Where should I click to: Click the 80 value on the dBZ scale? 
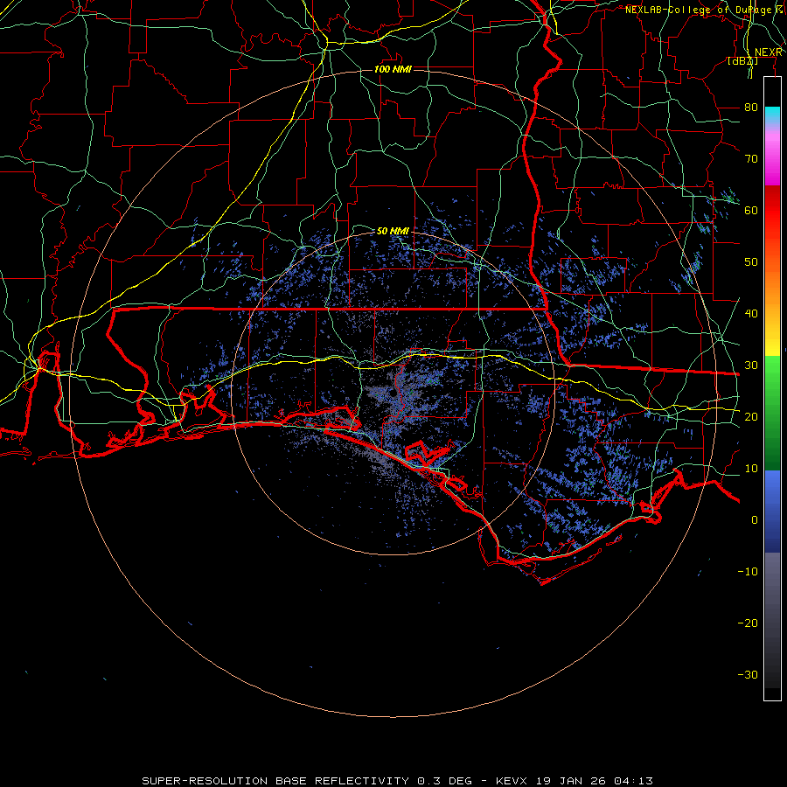click(x=751, y=107)
